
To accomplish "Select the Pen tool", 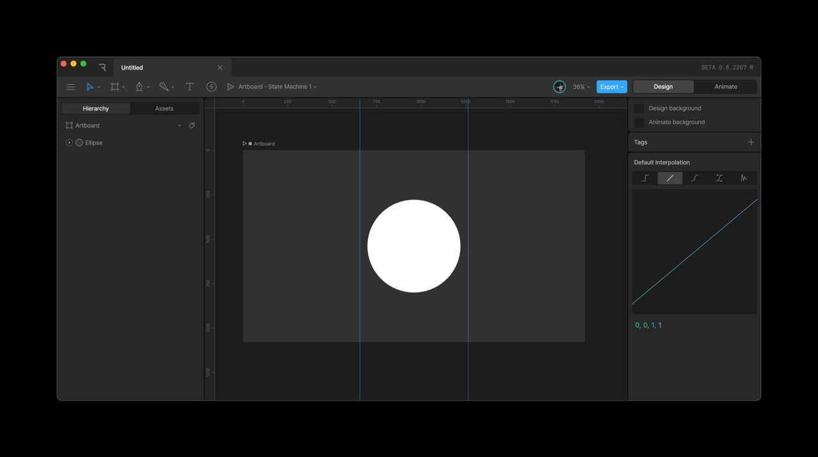I will pyautogui.click(x=139, y=87).
